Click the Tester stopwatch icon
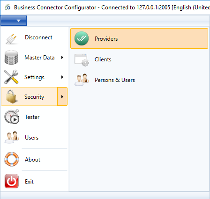The image size is (210, 199). click(x=12, y=117)
